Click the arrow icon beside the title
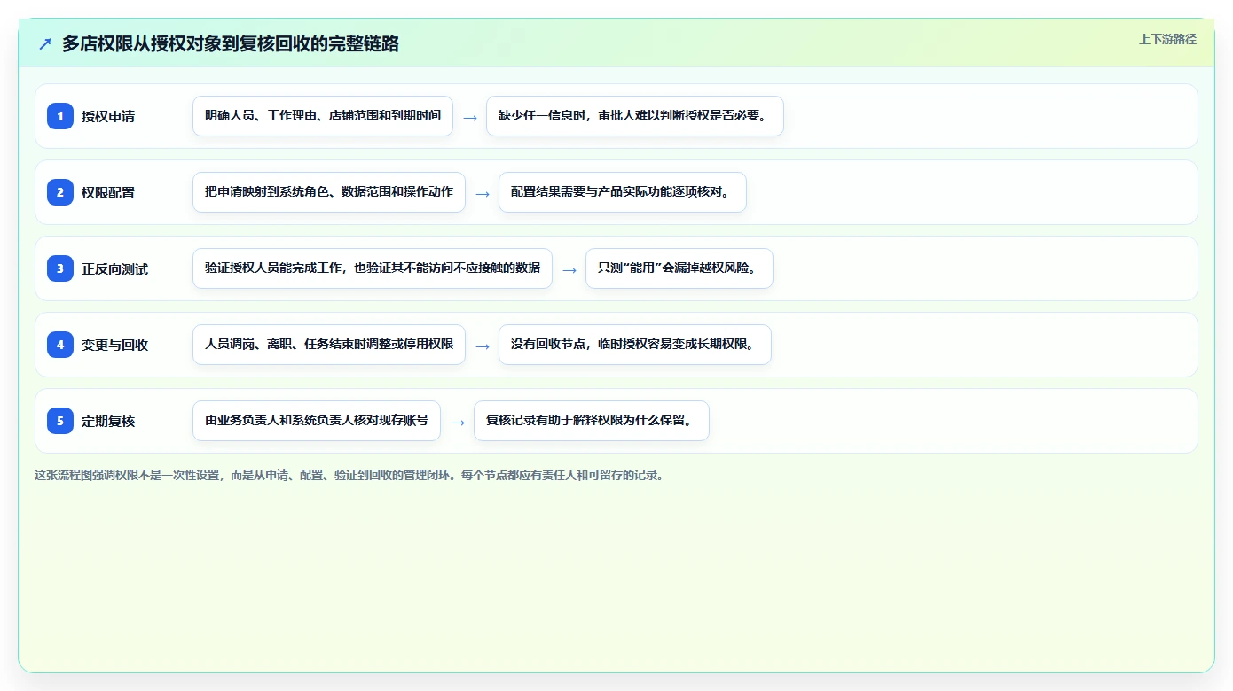The image size is (1233, 691). [x=45, y=44]
